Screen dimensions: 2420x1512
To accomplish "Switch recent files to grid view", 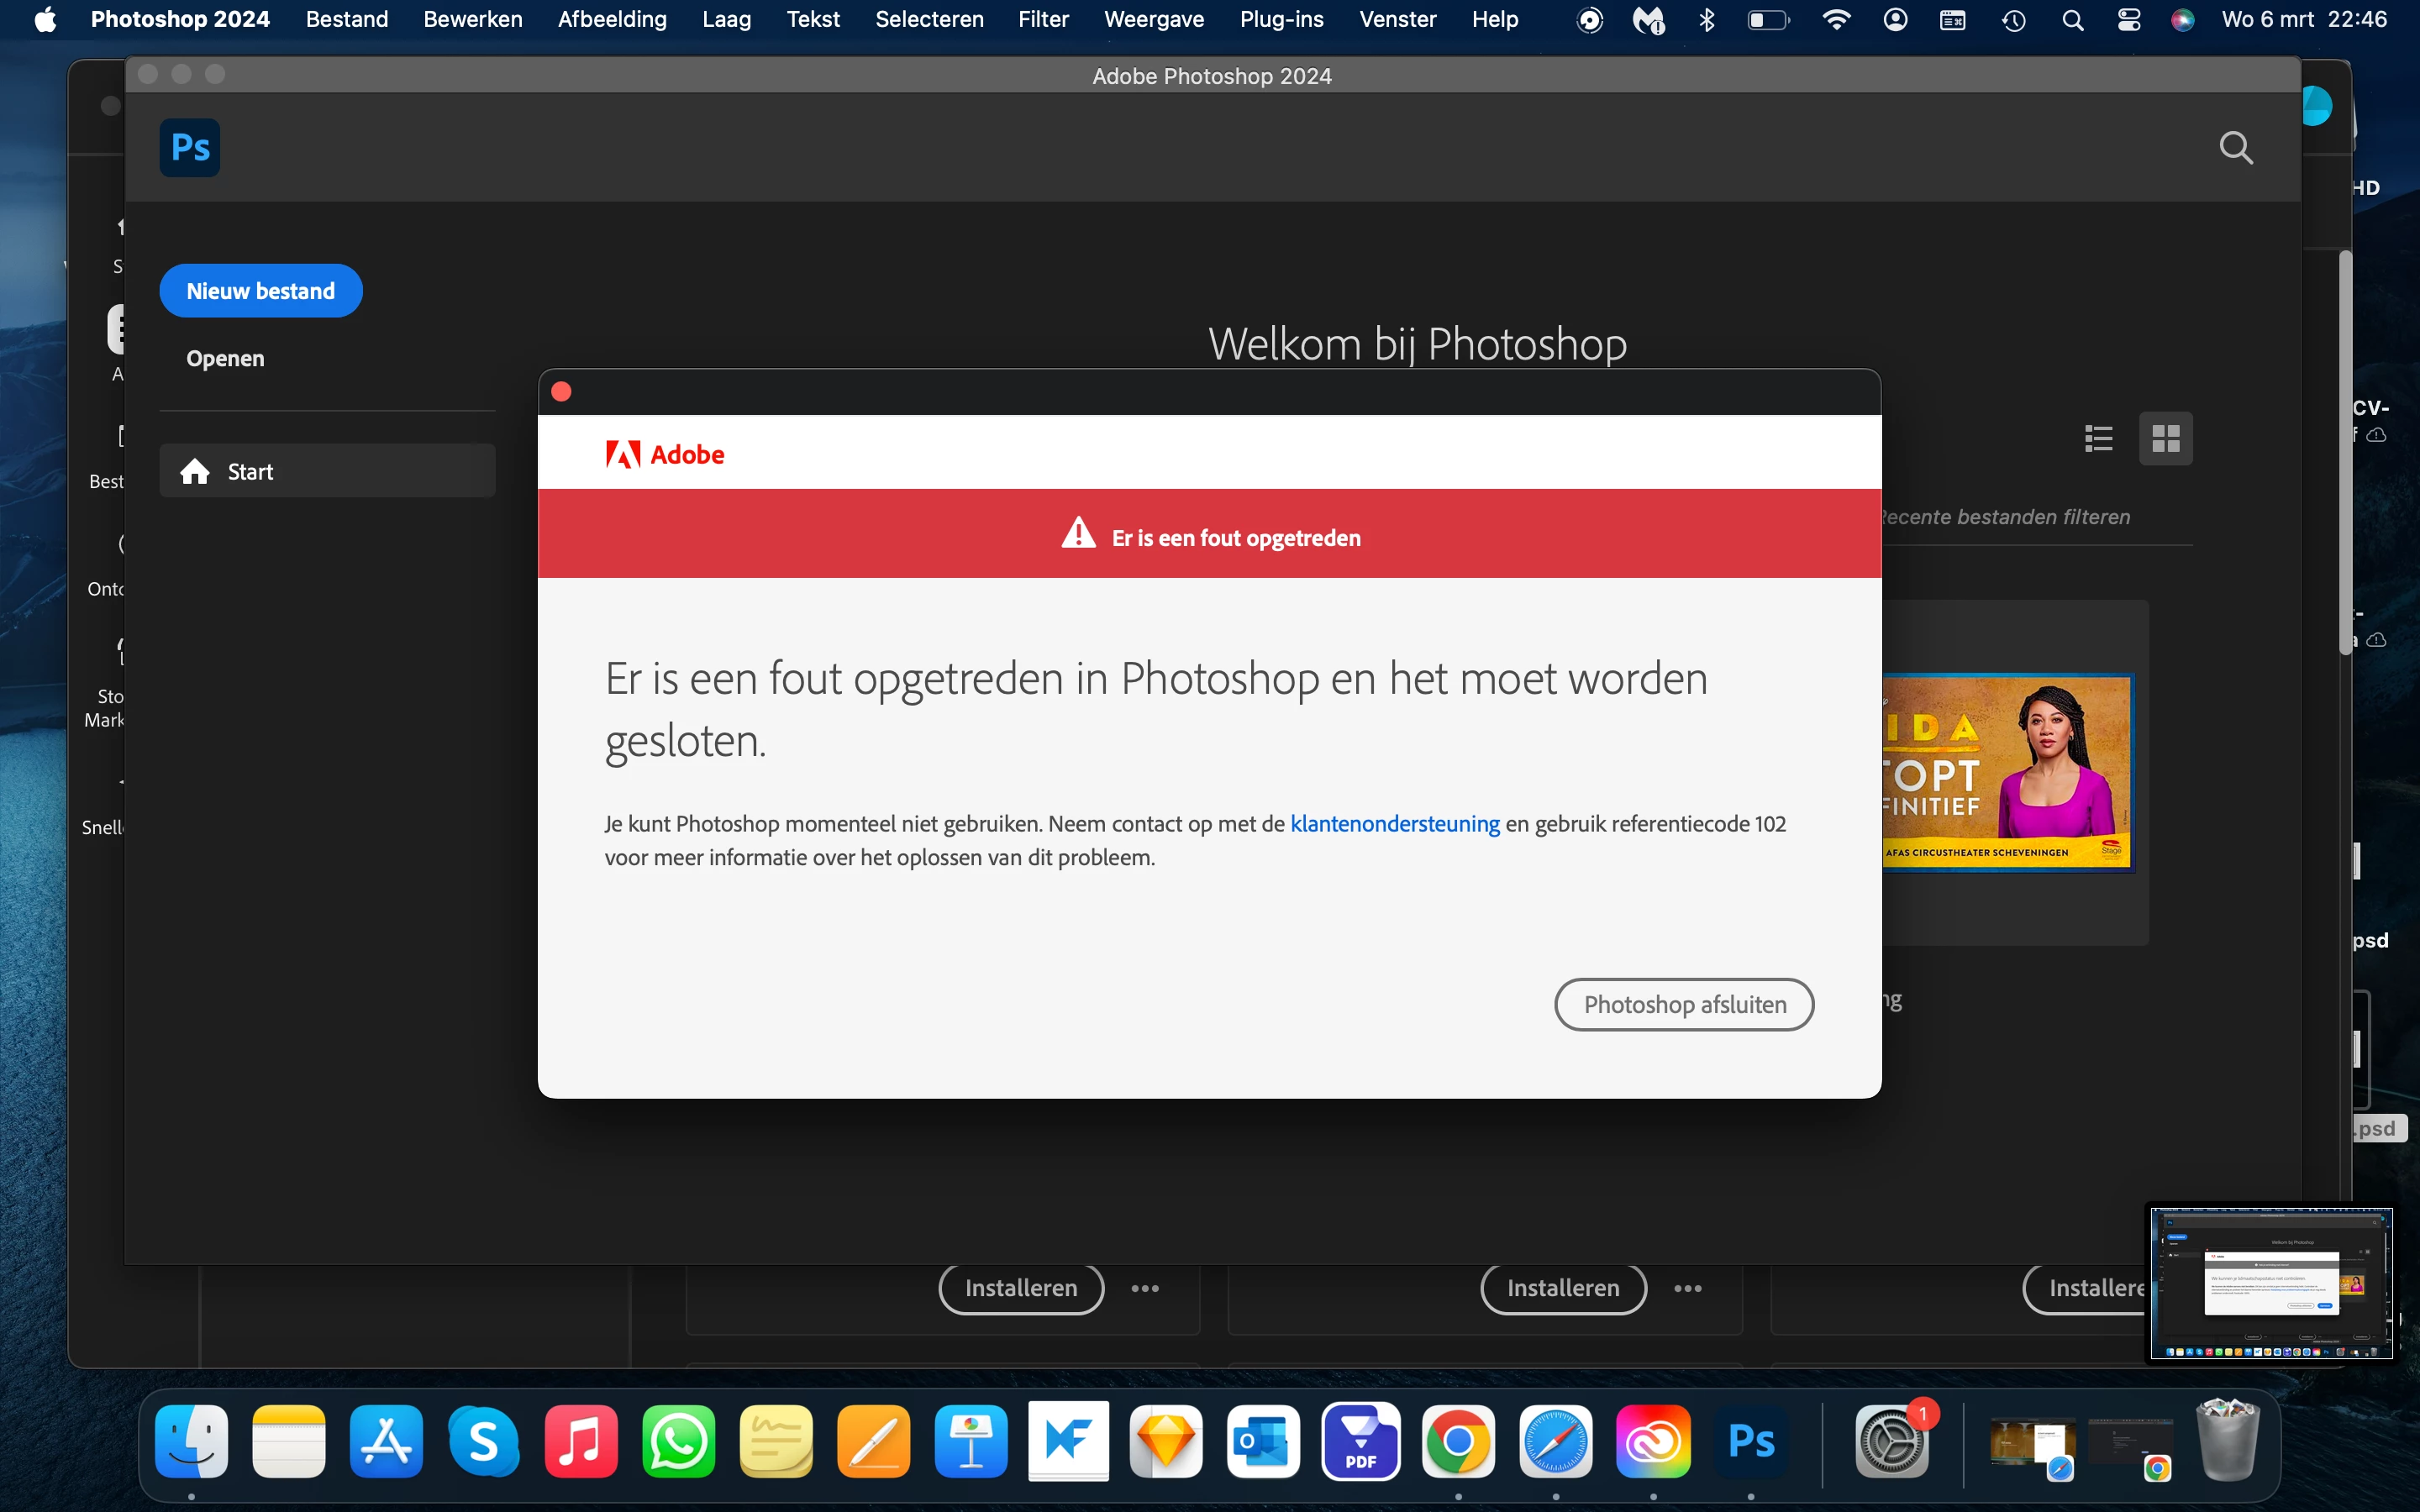I will coord(2165,438).
